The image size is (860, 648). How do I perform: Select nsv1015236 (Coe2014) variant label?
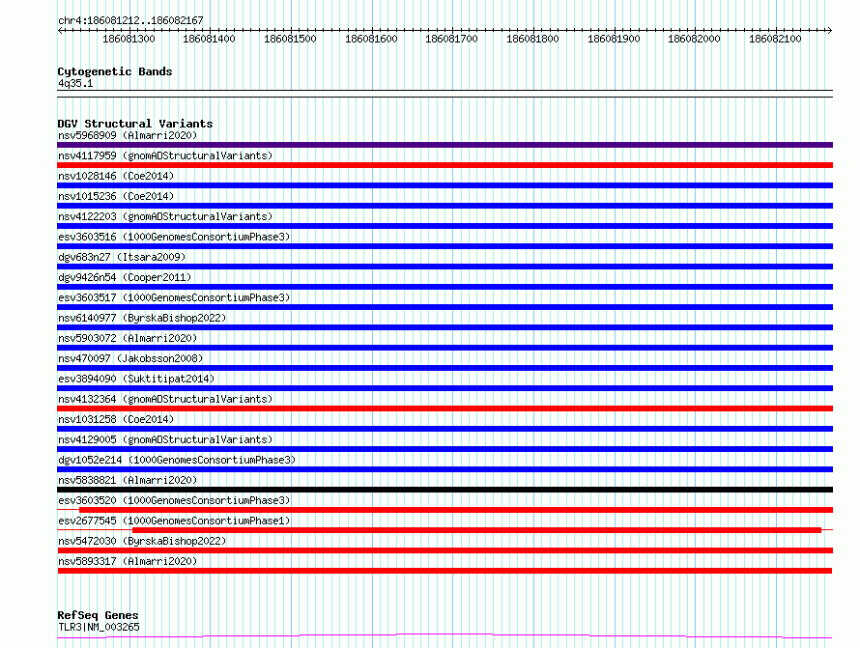pos(116,196)
